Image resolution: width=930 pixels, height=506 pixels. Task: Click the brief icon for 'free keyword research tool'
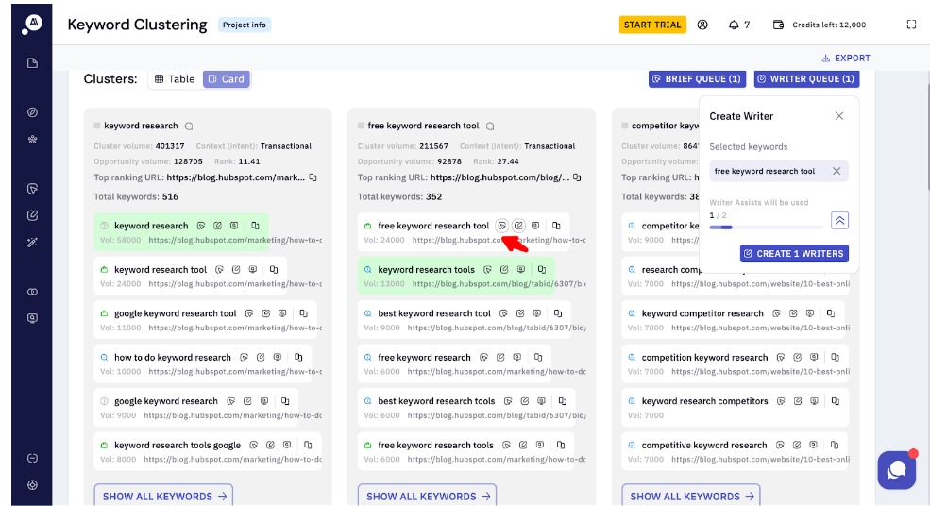[501, 226]
